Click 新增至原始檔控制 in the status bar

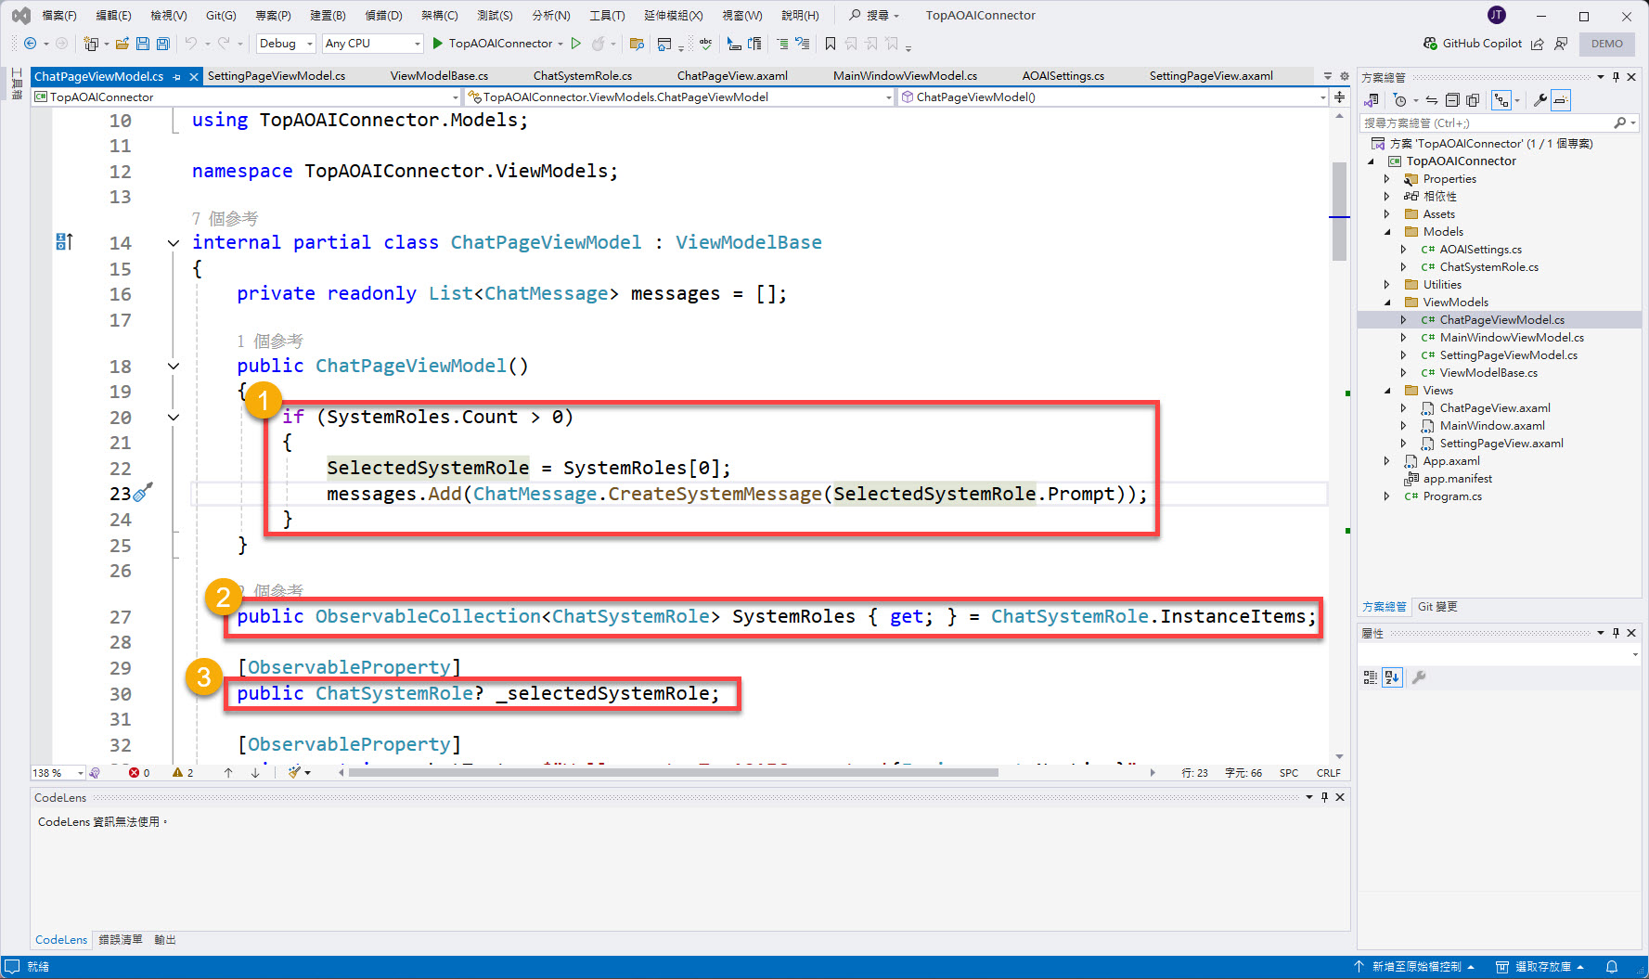click(1416, 967)
